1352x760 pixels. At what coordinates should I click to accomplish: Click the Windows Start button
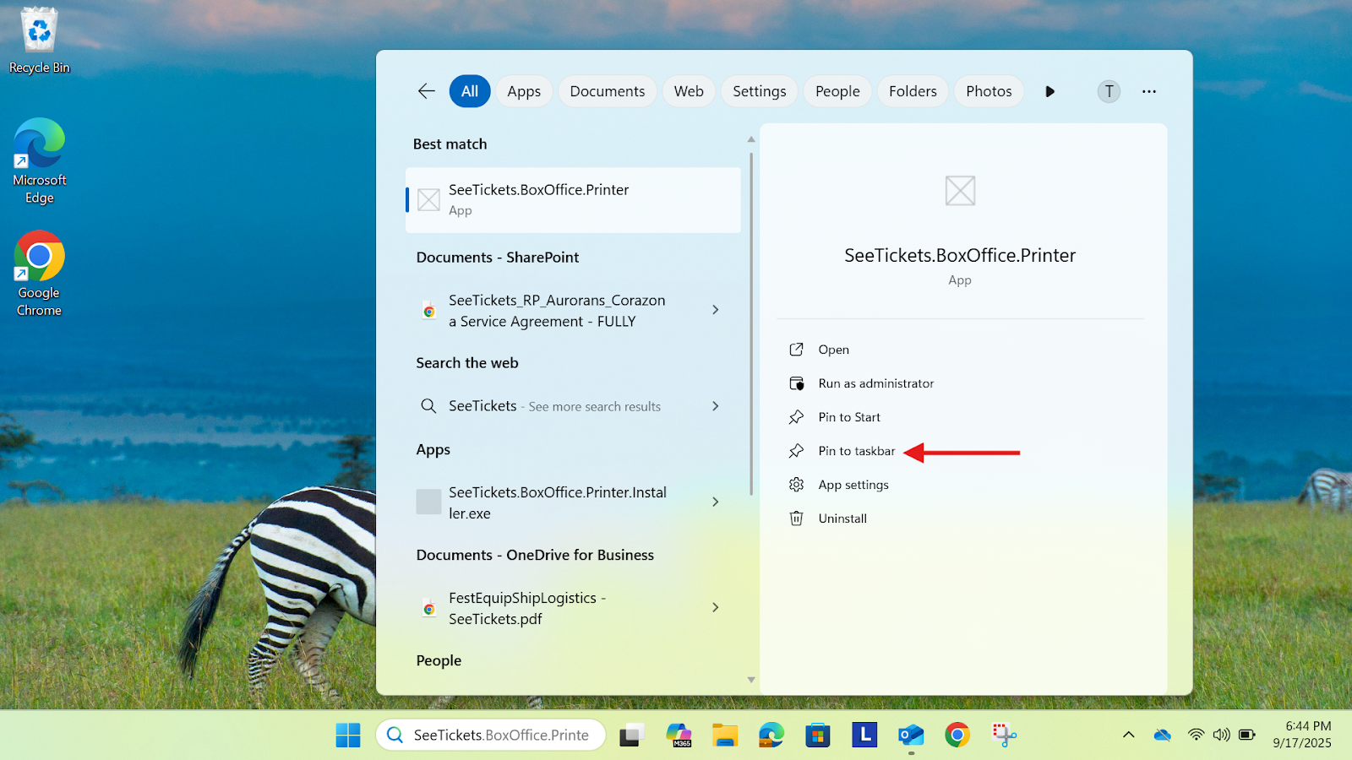(347, 736)
